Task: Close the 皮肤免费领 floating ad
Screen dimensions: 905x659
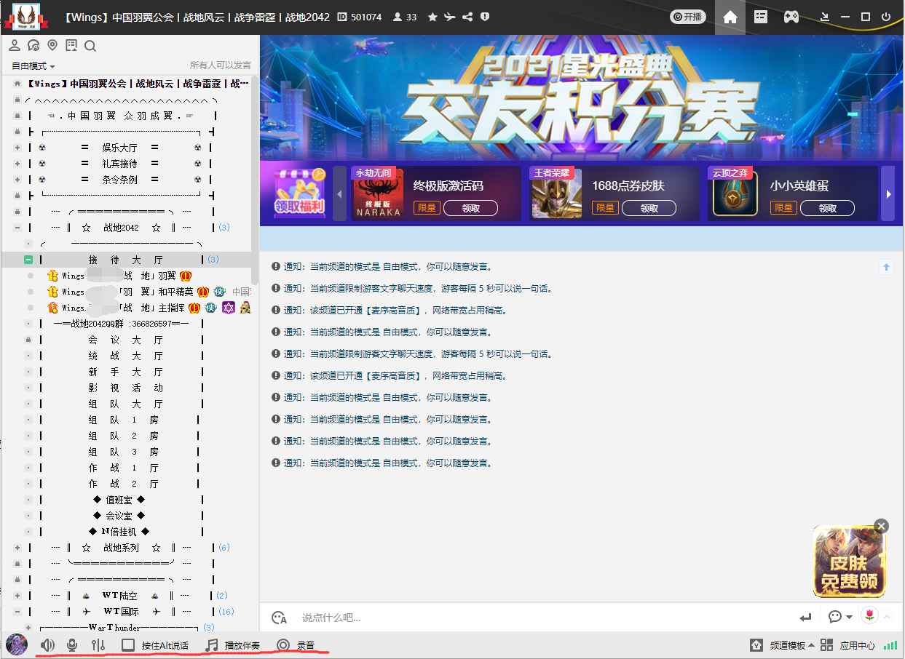Action: (882, 525)
